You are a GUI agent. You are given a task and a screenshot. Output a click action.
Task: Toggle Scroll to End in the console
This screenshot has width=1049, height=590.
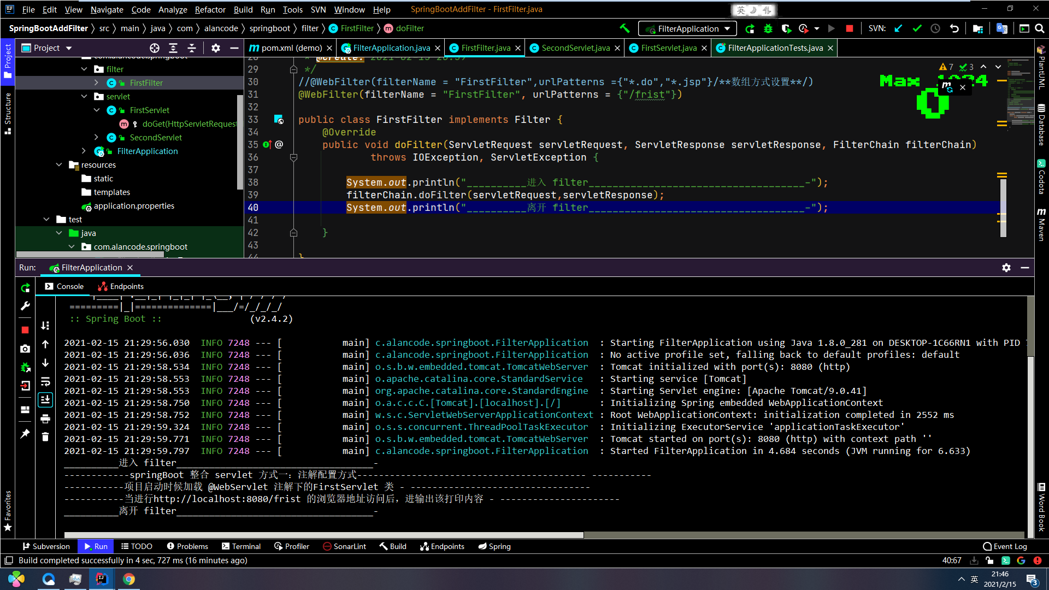coord(45,399)
